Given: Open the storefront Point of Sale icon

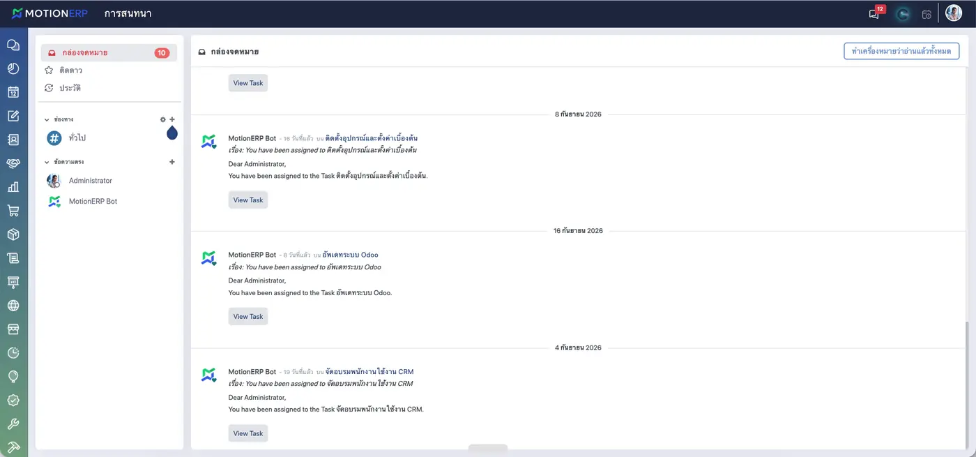Looking at the screenshot, I should coord(13,329).
